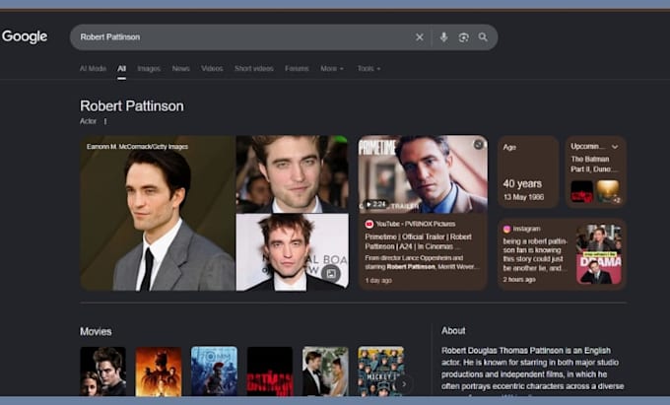Open the top close-up face photo

tap(293, 173)
